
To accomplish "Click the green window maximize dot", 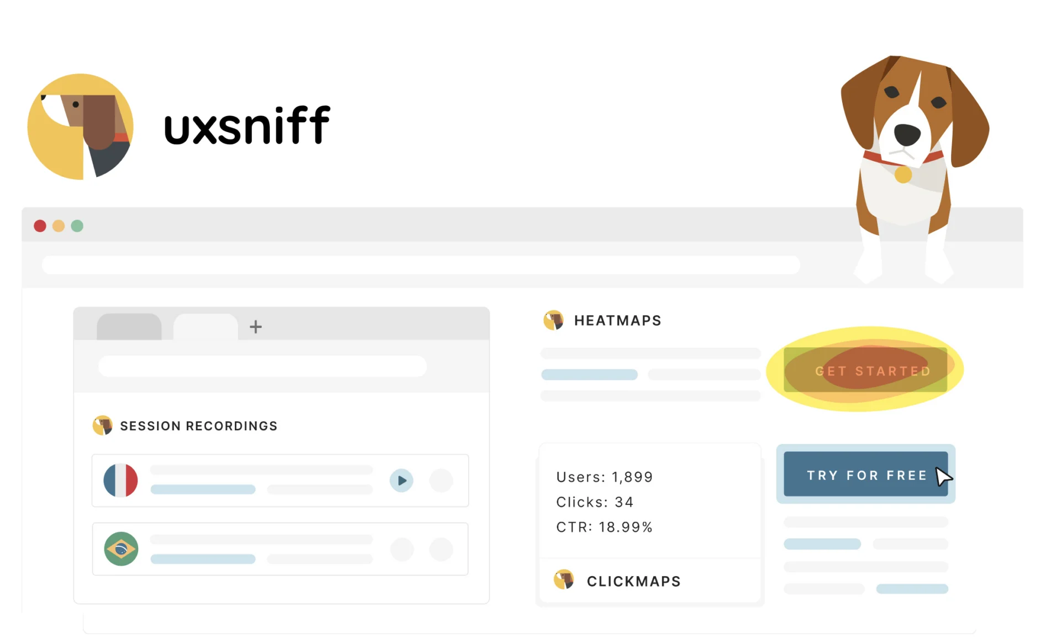I will pos(77,226).
